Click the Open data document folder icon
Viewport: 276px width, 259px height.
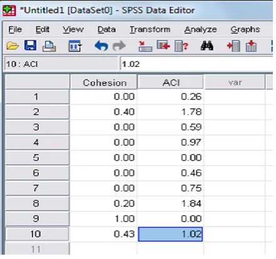(13, 46)
